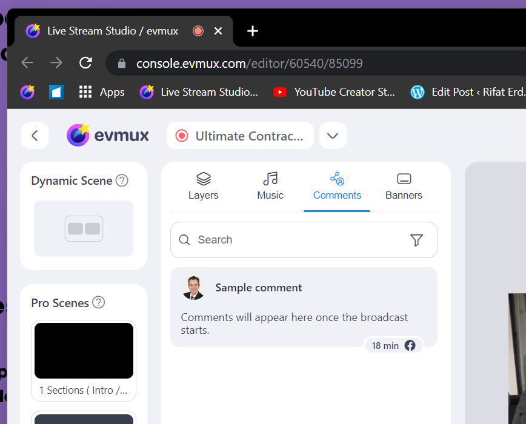Open the YouTube Creator St... bookmark

[334, 92]
